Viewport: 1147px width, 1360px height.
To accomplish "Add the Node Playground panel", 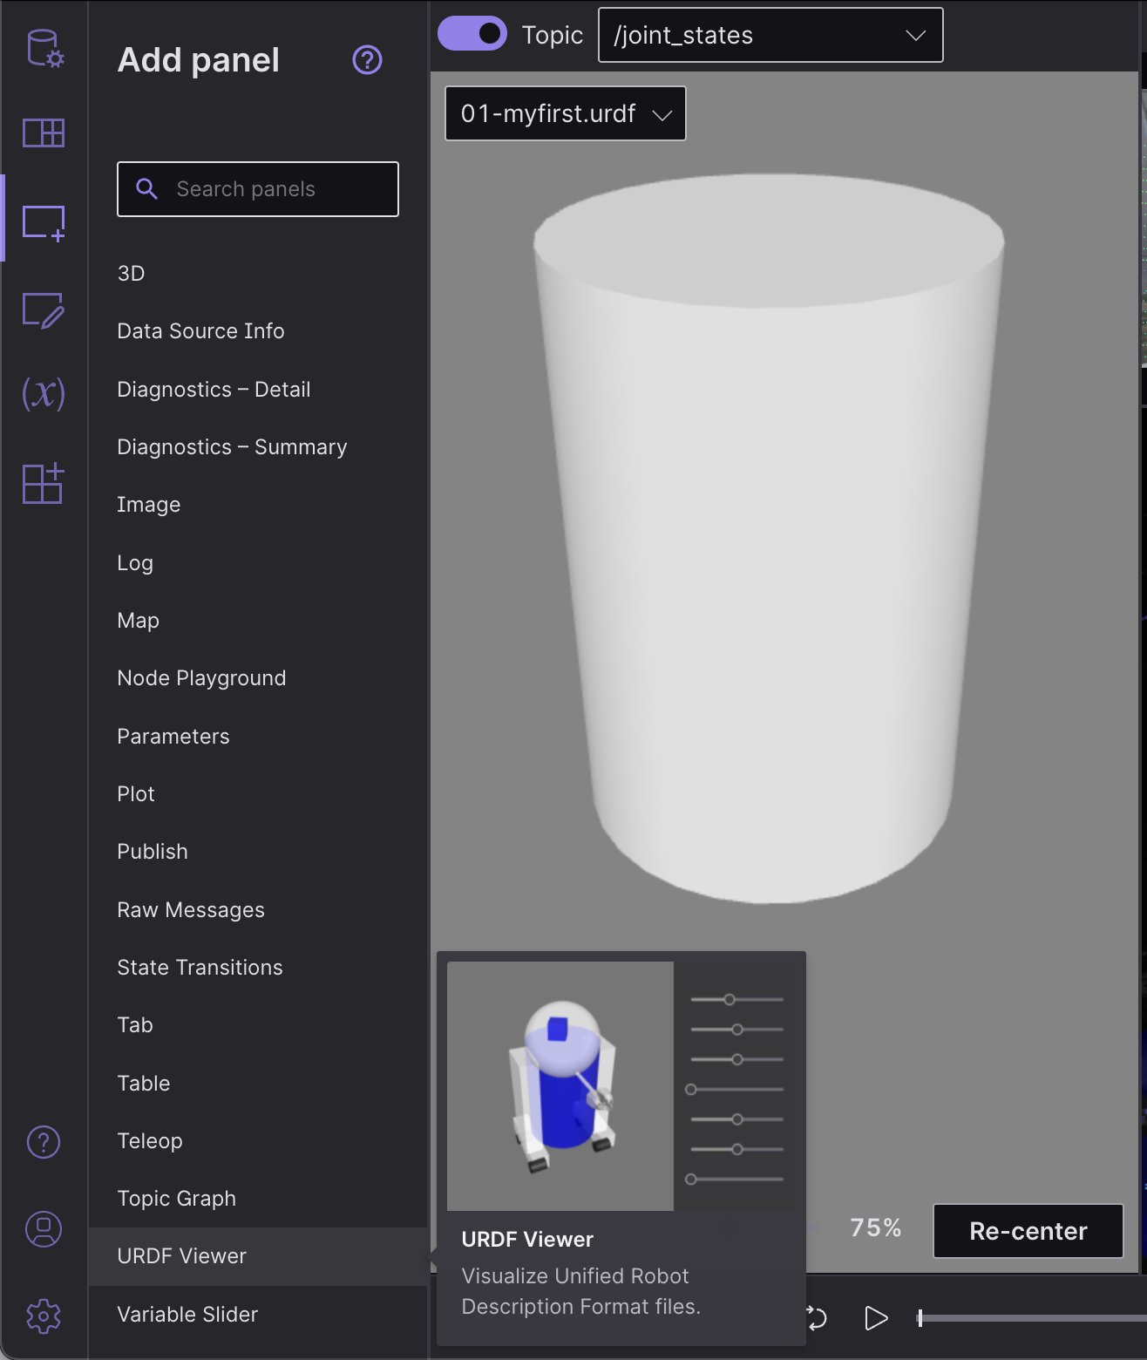I will click(x=201, y=678).
